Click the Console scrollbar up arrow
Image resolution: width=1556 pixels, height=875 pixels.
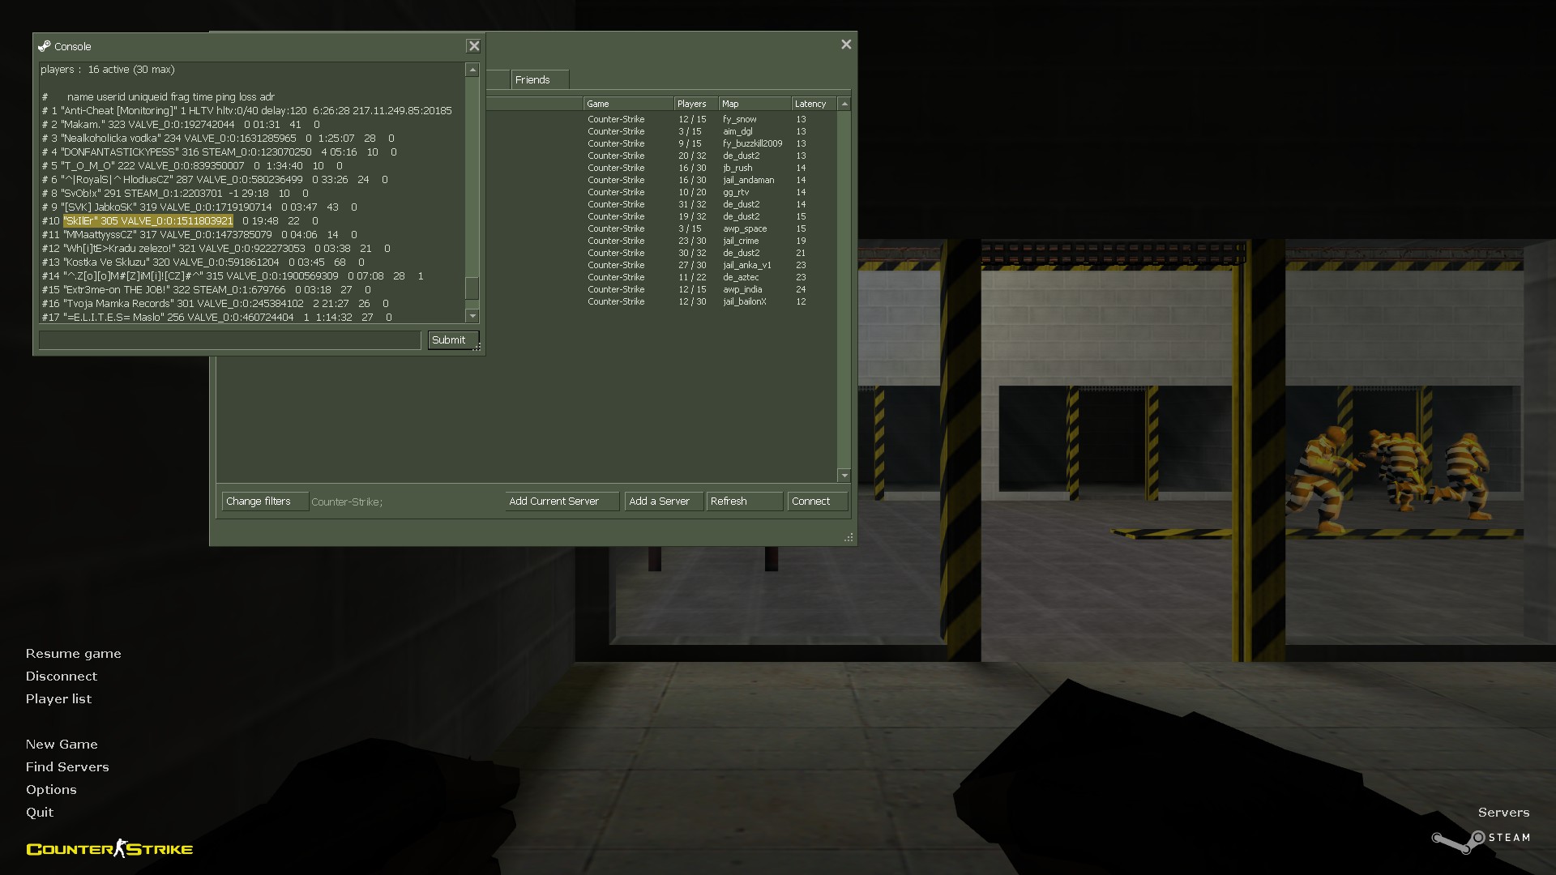[x=472, y=70]
